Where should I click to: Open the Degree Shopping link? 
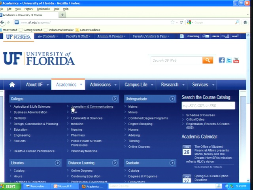click(x=140, y=124)
